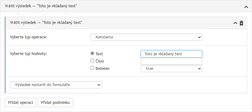Click the outer header title text

[41, 6]
